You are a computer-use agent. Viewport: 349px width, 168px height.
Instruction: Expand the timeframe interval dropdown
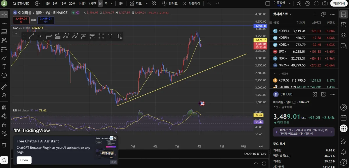112,3
